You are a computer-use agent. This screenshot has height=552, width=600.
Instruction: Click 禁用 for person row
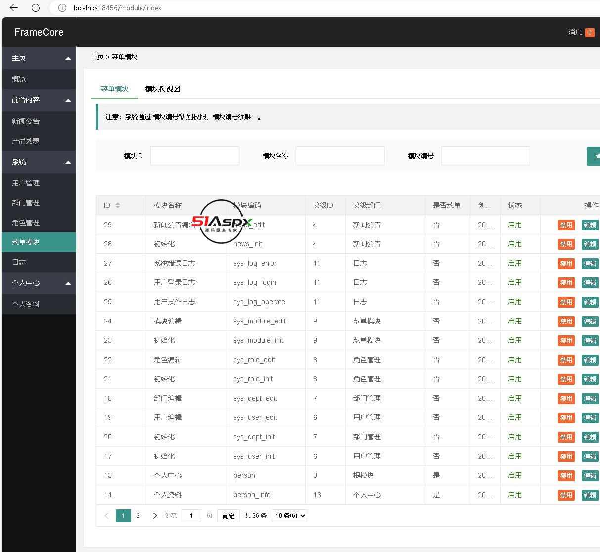pos(566,476)
